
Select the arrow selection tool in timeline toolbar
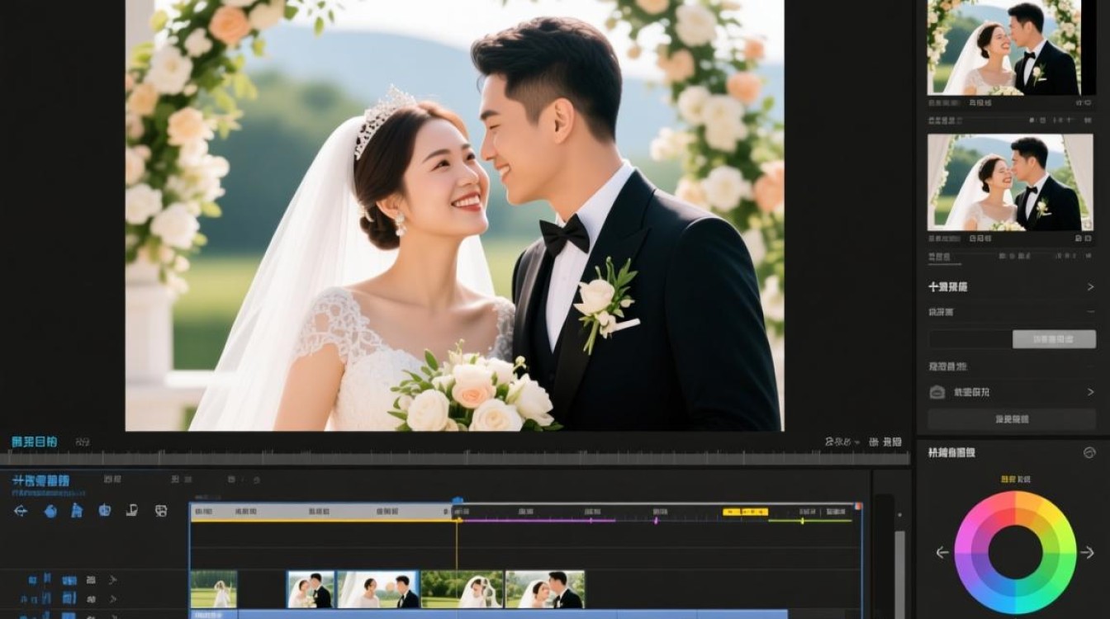pos(21,511)
